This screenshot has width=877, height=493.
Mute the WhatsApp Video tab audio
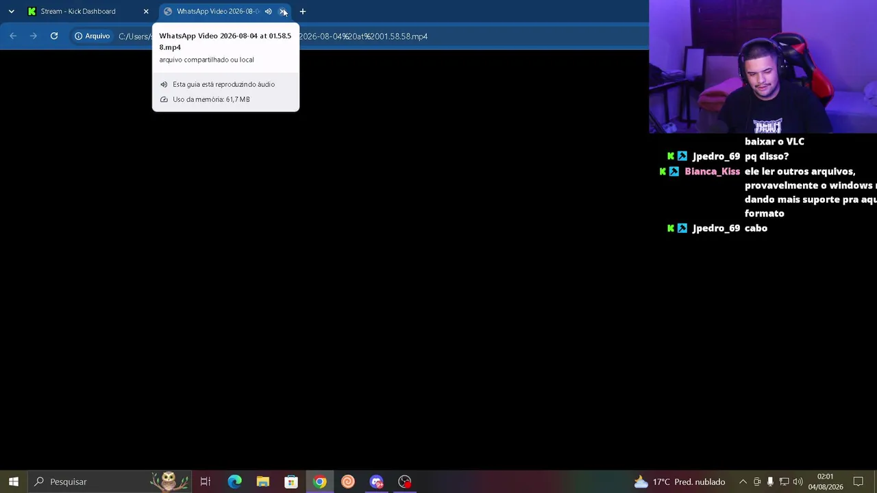click(269, 11)
